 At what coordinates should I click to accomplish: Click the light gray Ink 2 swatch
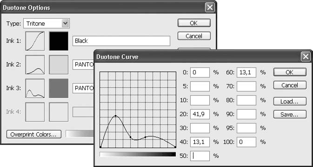(x=59, y=64)
